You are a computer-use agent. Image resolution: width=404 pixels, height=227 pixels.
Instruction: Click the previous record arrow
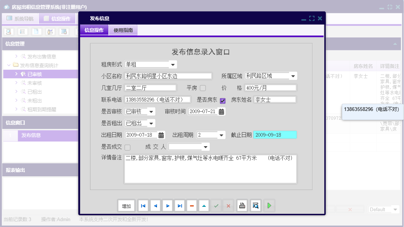pos(155,206)
